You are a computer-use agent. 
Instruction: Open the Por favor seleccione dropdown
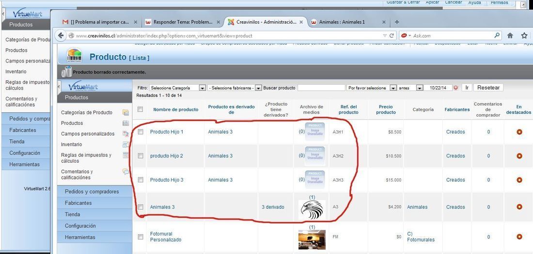[x=372, y=88]
